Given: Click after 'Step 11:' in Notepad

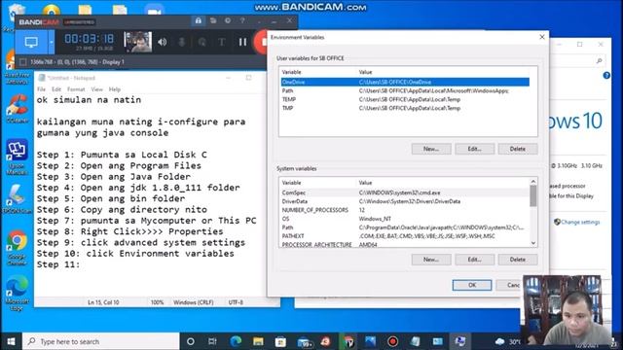Looking at the screenshot, I should pos(82,264).
